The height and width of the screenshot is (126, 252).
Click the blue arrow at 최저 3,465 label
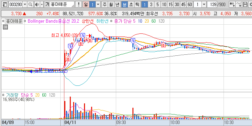(31, 72)
